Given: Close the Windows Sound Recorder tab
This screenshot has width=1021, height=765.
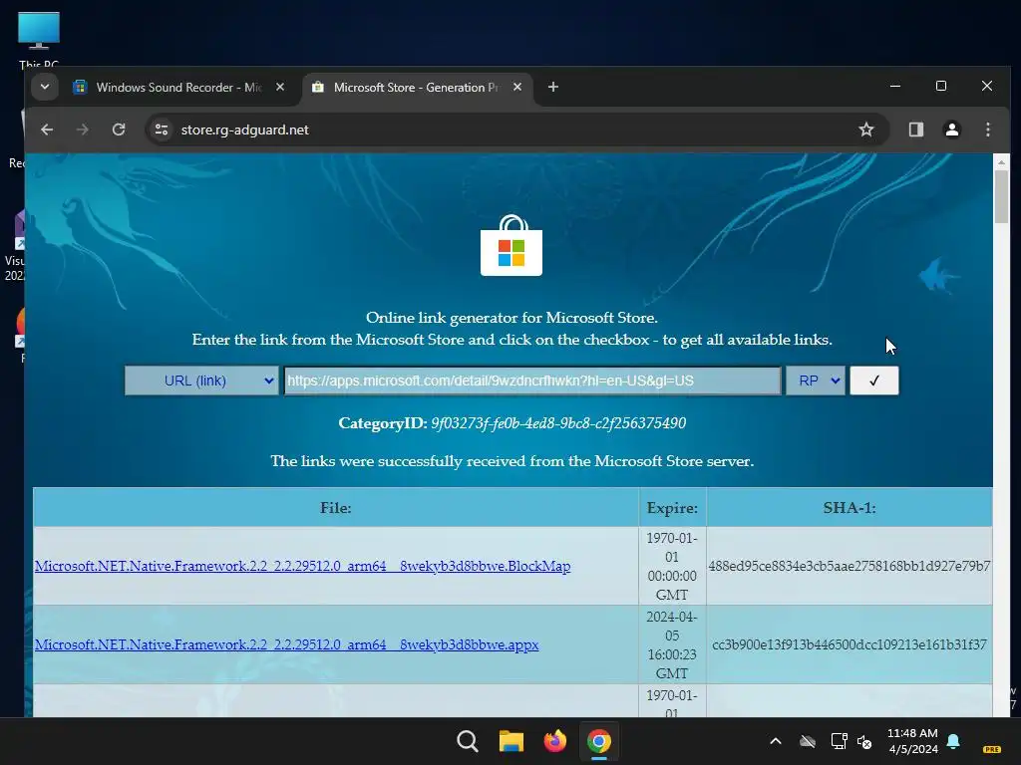Looking at the screenshot, I should (x=280, y=87).
